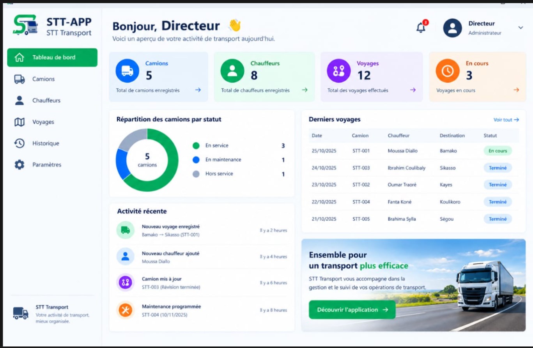533x348 pixels.
Task: Click the 'Chauffeur' column header
Action: click(x=398, y=136)
